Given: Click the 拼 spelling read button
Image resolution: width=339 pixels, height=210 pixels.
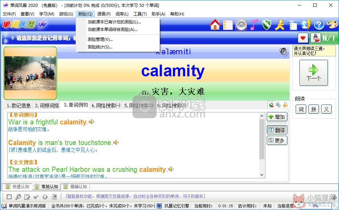Looking at the screenshot, I should coord(314,109).
